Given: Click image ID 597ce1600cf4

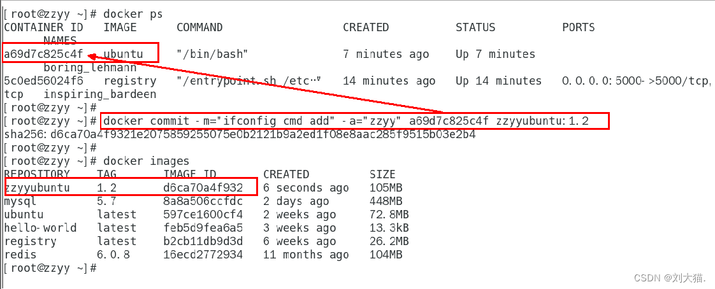Looking at the screenshot, I should (x=203, y=215).
